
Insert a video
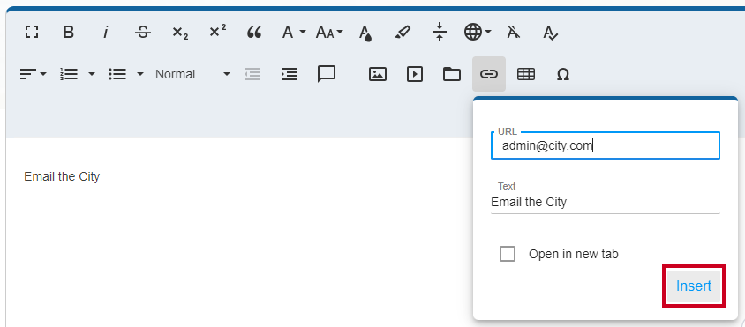point(415,74)
